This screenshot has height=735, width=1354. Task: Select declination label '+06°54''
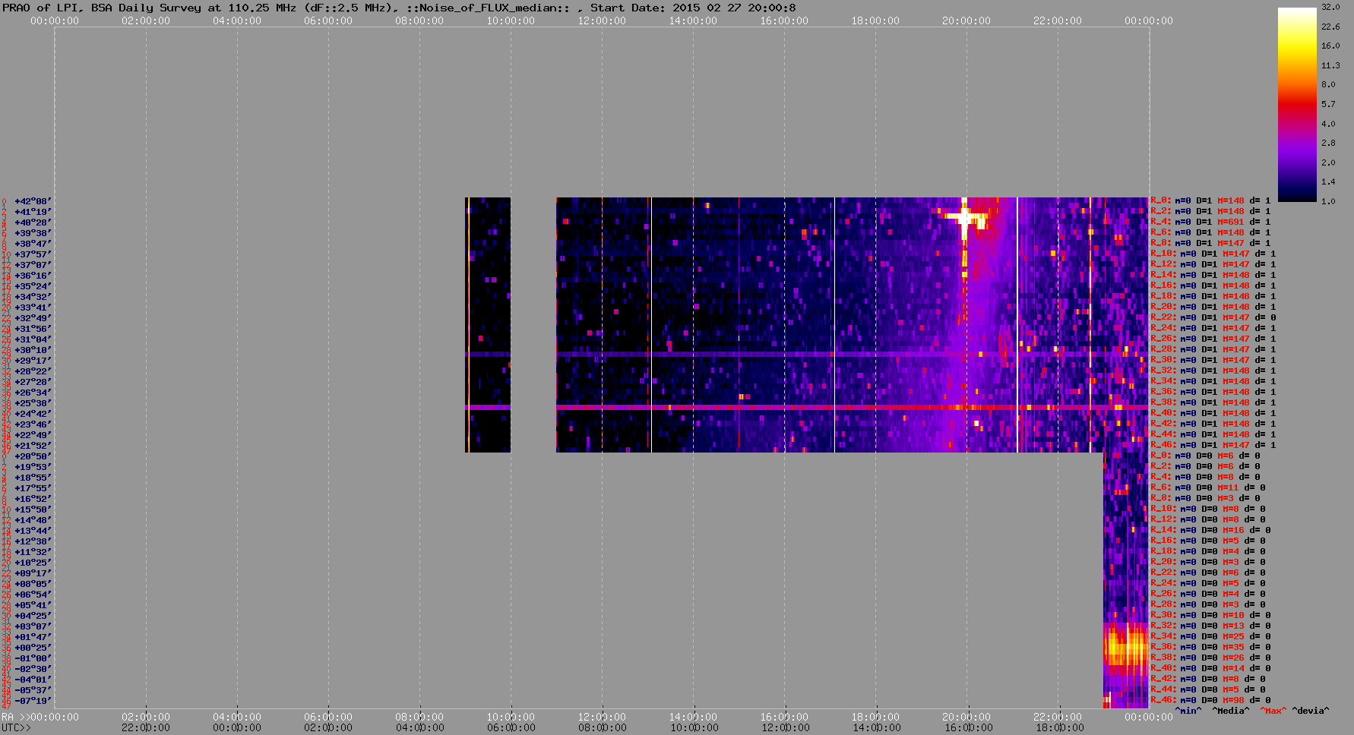[33, 595]
